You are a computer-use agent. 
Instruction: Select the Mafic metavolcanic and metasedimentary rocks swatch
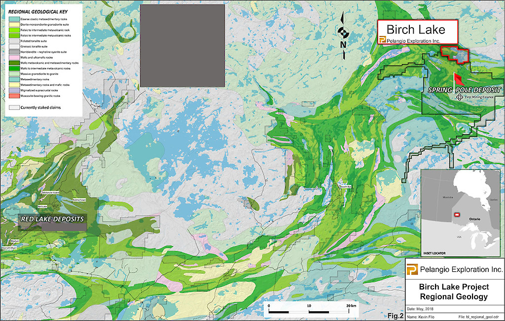tap(14, 63)
